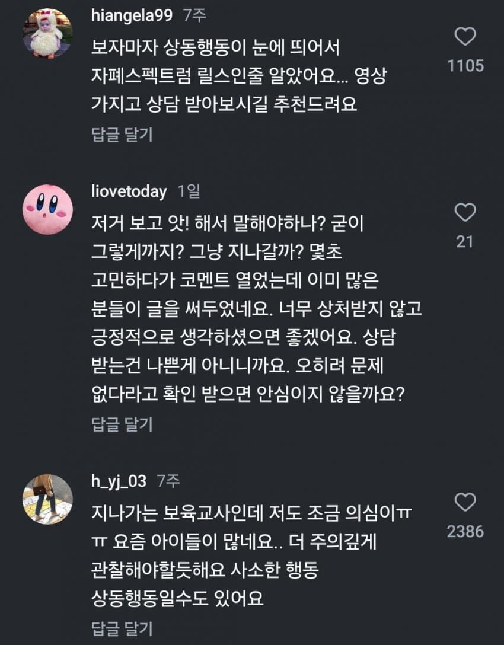
Task: Click the 7주 timestamp beside hiangela99
Action: pos(194,16)
